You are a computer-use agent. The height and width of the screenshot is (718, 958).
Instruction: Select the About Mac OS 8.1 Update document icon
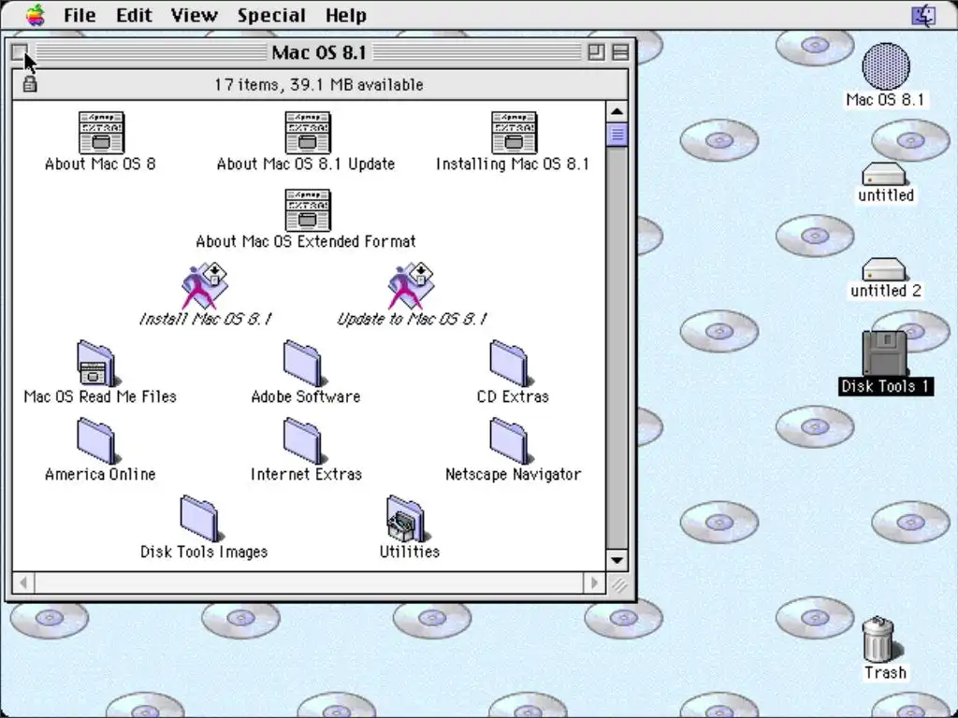307,133
